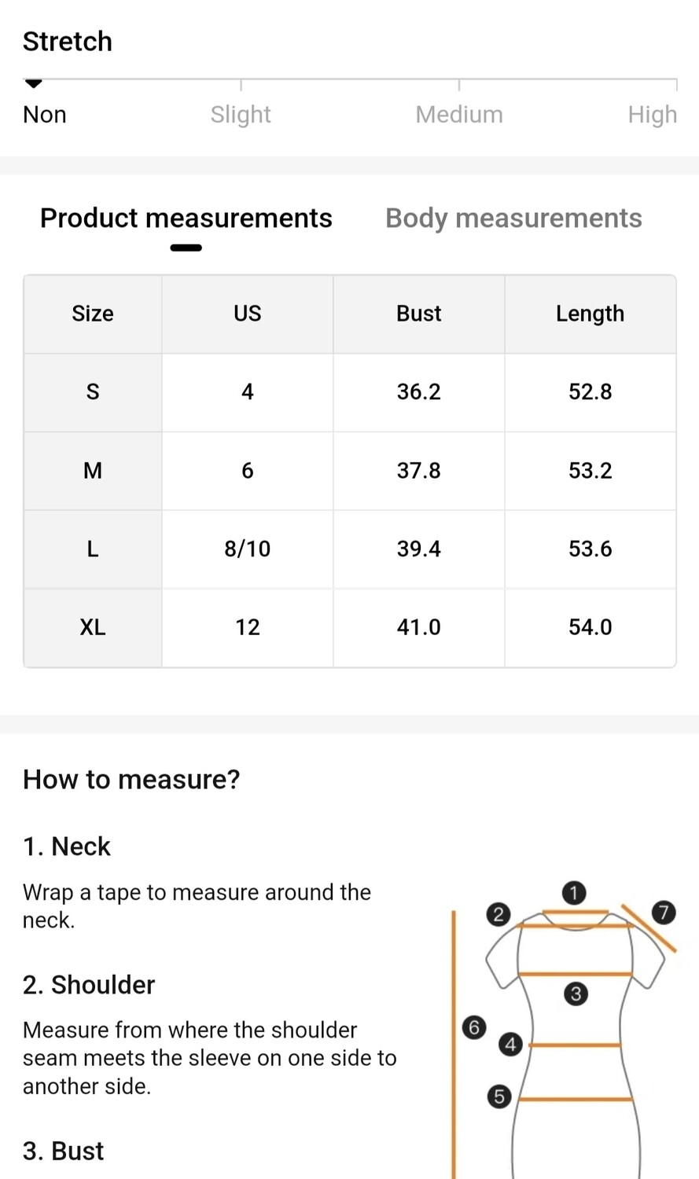Viewport: 699px width, 1179px height.
Task: Click the 8/10 US size cell
Action: tap(248, 549)
